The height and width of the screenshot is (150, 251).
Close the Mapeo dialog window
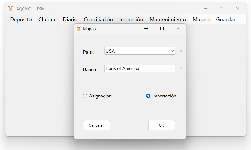[178, 29]
